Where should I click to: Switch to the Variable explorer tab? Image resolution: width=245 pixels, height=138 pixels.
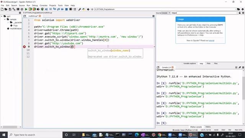(x=189, y=64)
